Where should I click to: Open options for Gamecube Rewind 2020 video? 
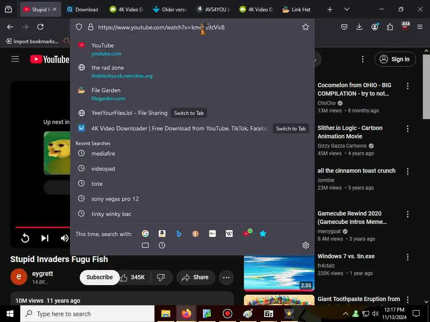(407, 214)
